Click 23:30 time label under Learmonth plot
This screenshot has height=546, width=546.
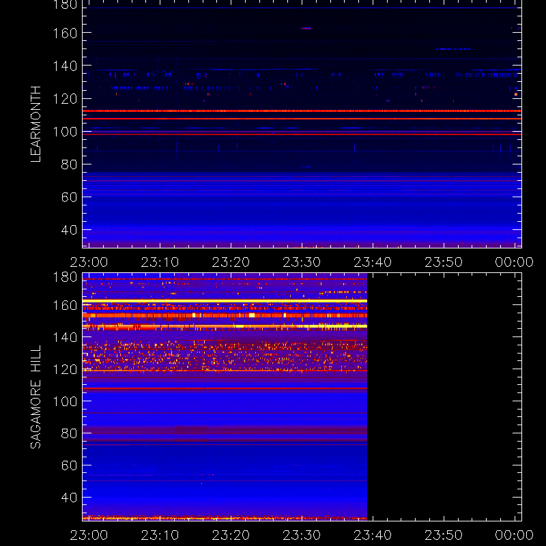click(302, 262)
